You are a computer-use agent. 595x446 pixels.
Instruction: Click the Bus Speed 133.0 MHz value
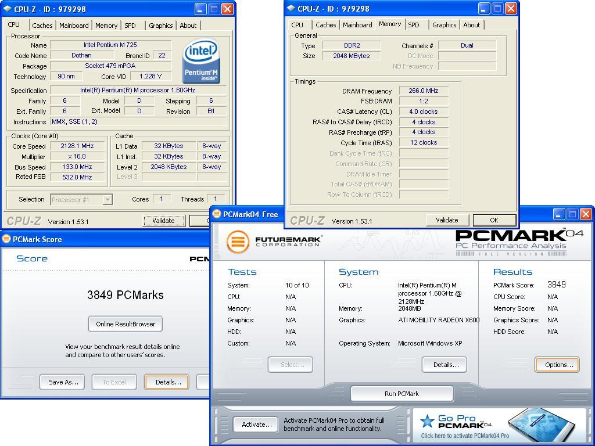click(x=77, y=167)
